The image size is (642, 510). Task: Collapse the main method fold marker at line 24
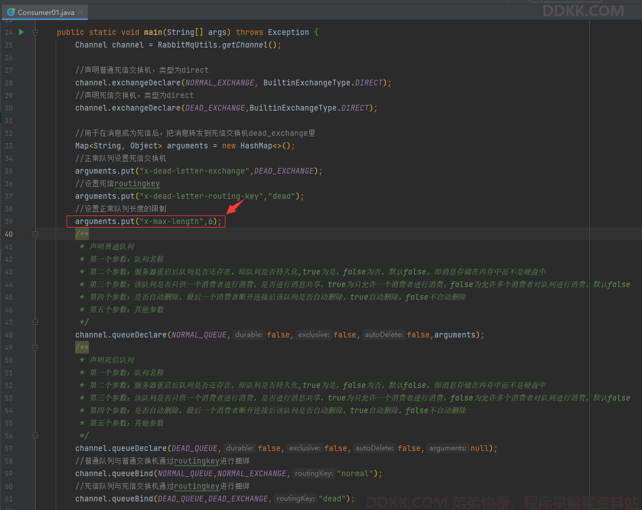35,32
